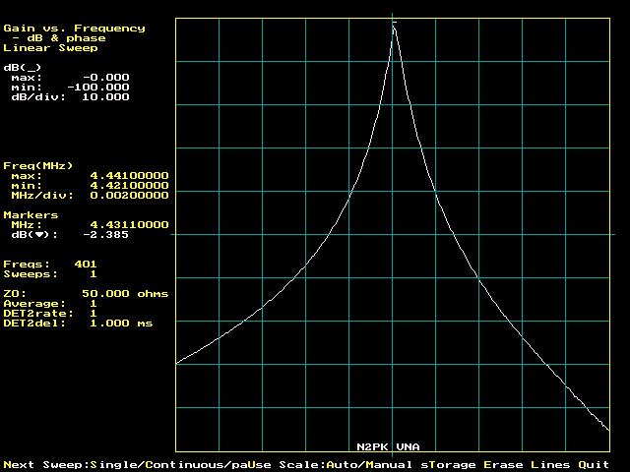Click the marker frequency 4.43110000
Viewport: 630px width, 472px height.
(129, 225)
